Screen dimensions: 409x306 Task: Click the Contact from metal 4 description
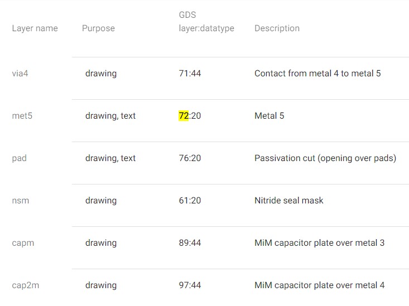[317, 74]
